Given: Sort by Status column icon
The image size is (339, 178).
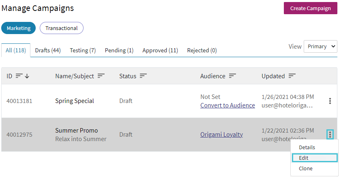Looking at the screenshot, I should point(143,76).
